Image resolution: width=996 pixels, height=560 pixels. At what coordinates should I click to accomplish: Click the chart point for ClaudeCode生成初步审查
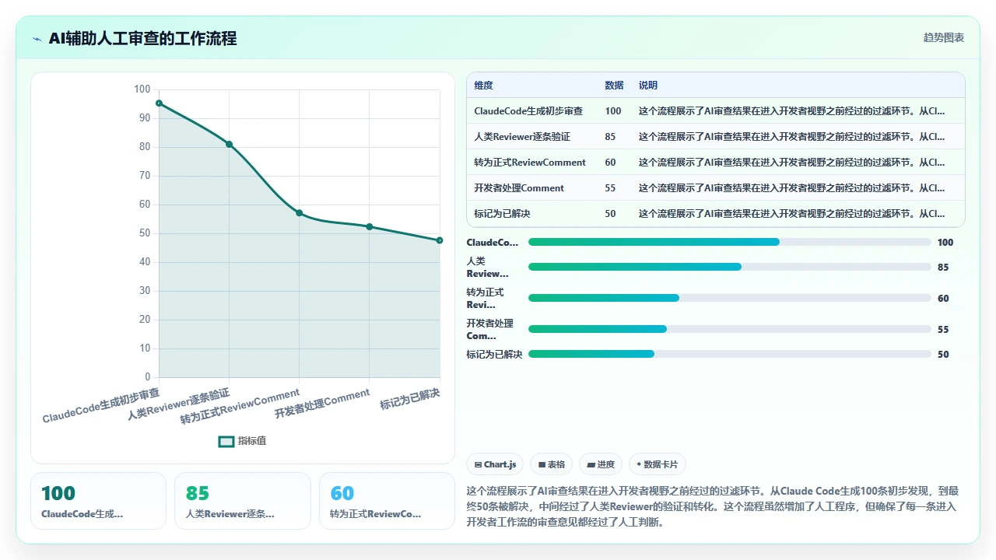pos(159,103)
